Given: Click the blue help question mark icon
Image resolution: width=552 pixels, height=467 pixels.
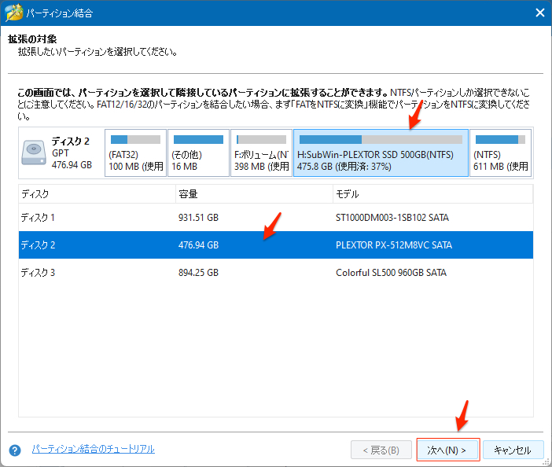Looking at the screenshot, I should 14,450.
